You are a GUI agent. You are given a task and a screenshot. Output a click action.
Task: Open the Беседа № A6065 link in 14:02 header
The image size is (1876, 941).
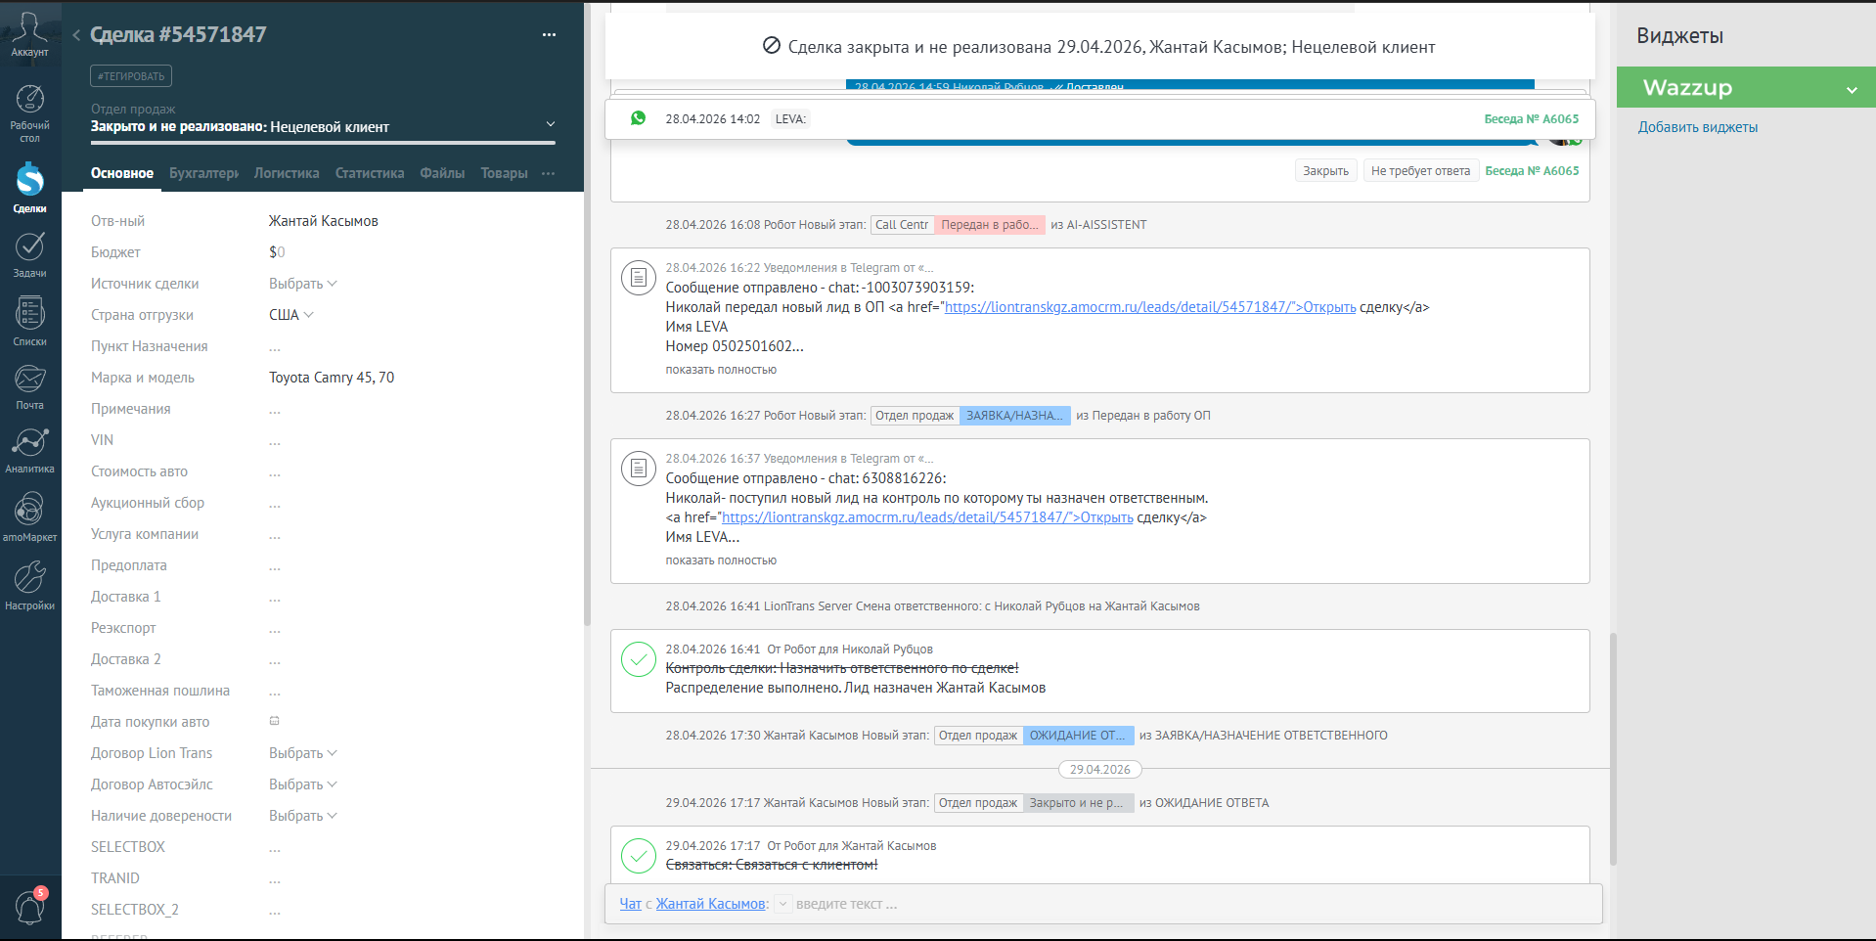1531,119
